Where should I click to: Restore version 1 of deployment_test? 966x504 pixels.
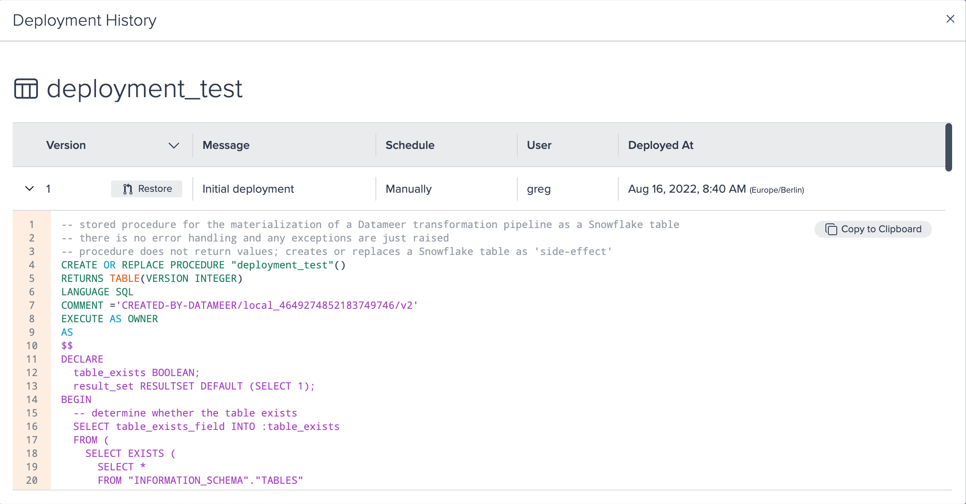pyautogui.click(x=146, y=189)
